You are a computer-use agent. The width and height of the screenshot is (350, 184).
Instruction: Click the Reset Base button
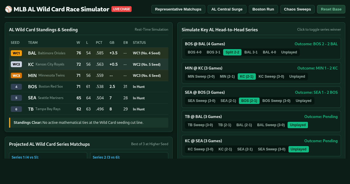click(331, 9)
